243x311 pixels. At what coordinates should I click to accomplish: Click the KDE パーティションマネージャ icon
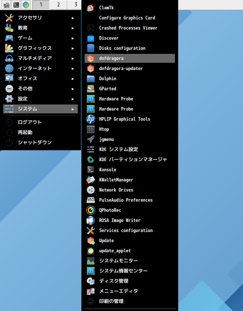click(x=91, y=160)
